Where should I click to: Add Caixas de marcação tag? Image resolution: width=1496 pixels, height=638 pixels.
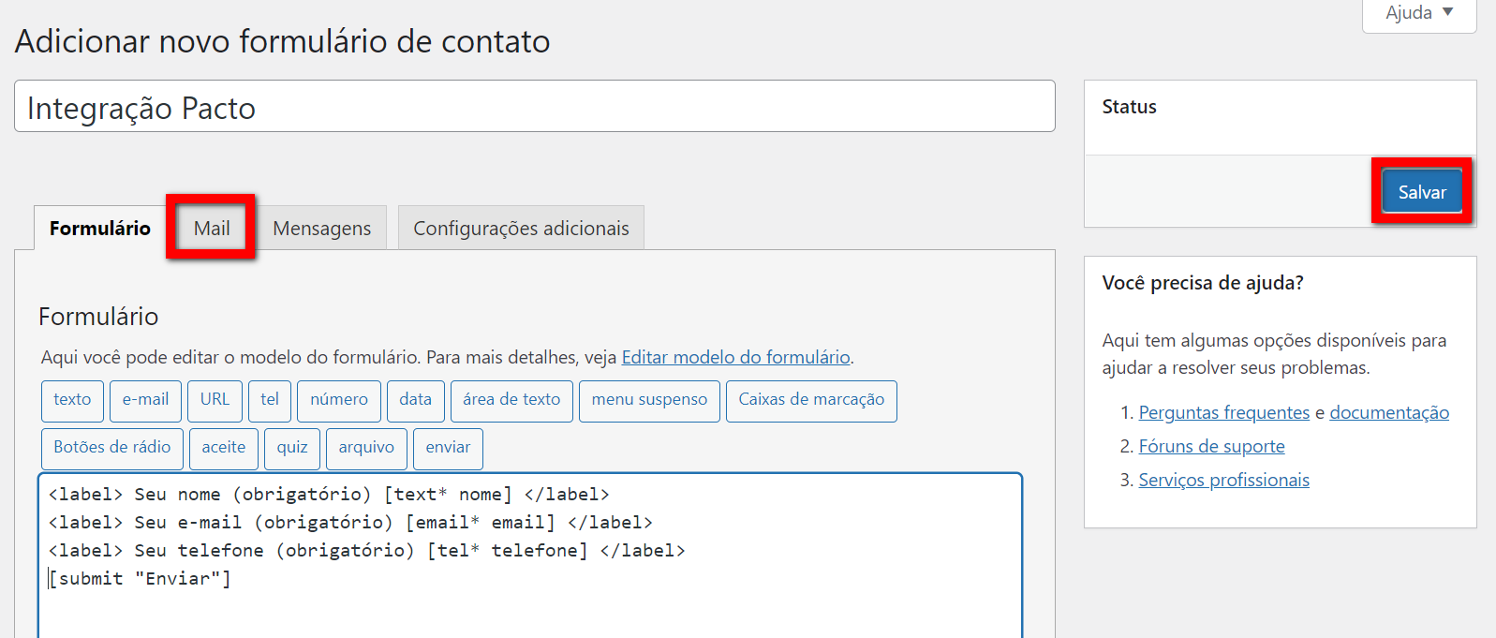tap(811, 400)
